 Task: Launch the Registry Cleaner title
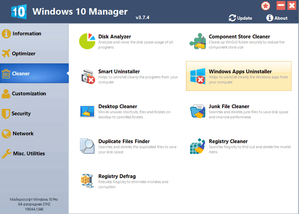pos(228,141)
